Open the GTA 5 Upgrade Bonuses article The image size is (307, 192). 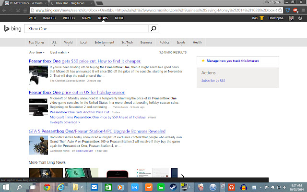point(97,131)
